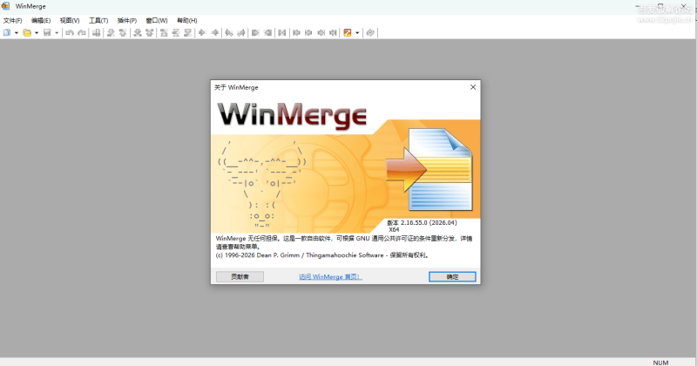Screen dimensions: 697x366
Task: Click the Select Line Difference icon
Action: [96, 32]
